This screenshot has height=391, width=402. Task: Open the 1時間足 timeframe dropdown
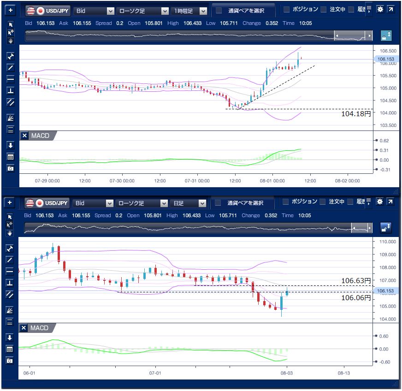[188, 10]
